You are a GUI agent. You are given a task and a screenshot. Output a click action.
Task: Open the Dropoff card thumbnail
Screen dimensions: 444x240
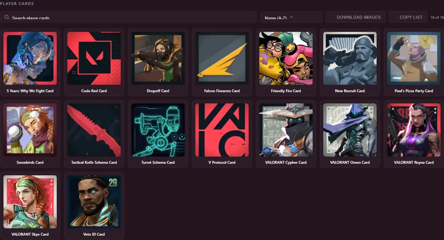click(x=158, y=58)
